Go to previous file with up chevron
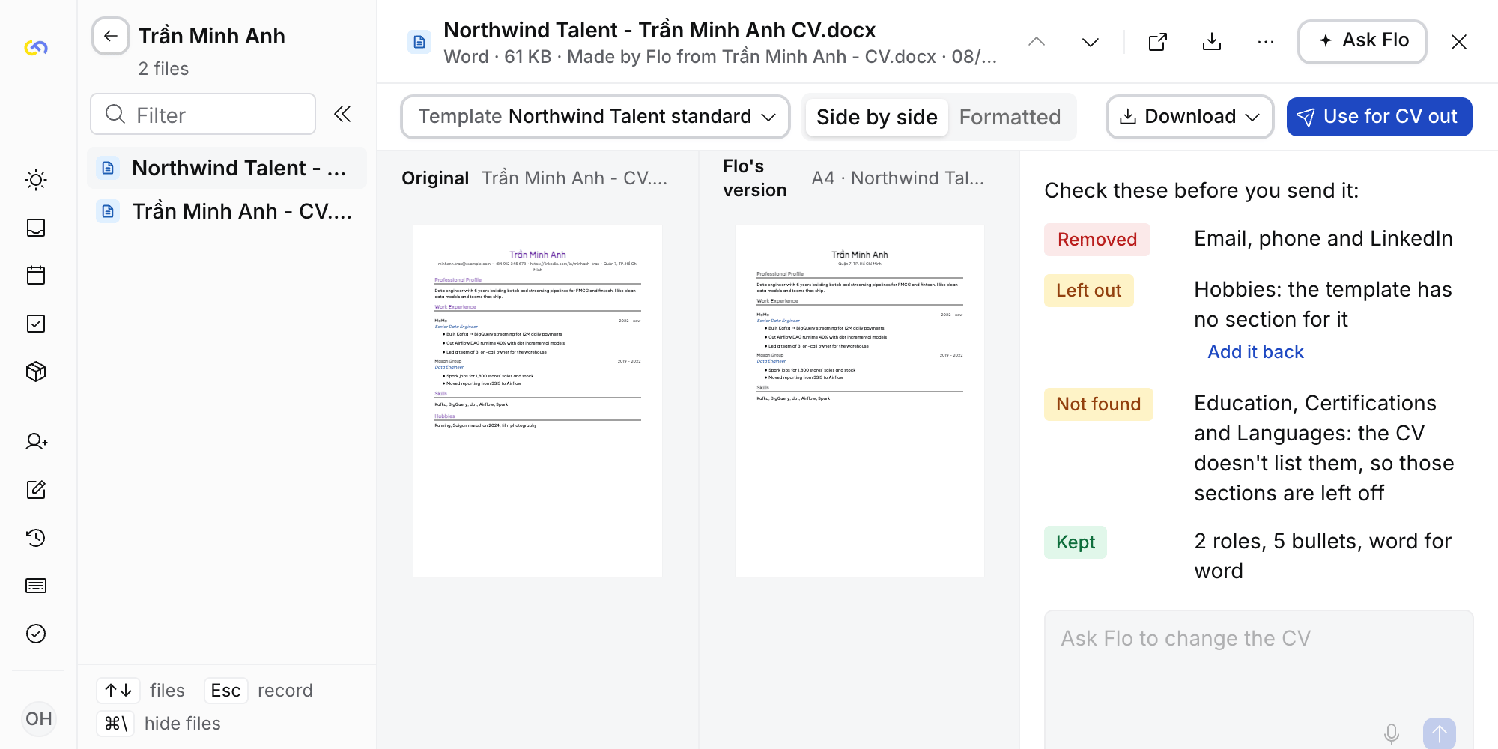The height and width of the screenshot is (749, 1498). [x=1037, y=42]
